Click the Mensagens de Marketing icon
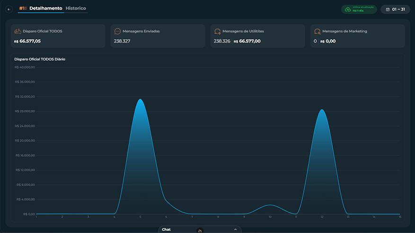415x233 pixels. [x=317, y=32]
